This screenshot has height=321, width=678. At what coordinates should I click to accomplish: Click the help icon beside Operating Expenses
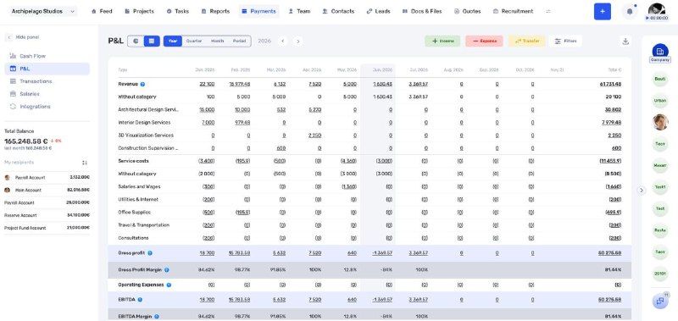[x=169, y=285]
